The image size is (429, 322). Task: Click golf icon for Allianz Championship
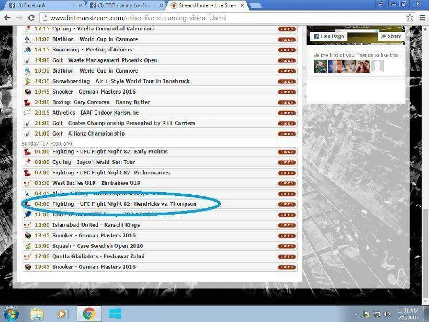click(28, 134)
